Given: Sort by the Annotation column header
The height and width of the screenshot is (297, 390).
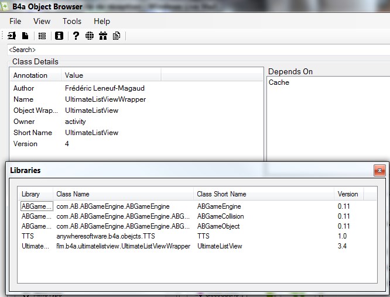Looking at the screenshot, I should pos(35,75).
